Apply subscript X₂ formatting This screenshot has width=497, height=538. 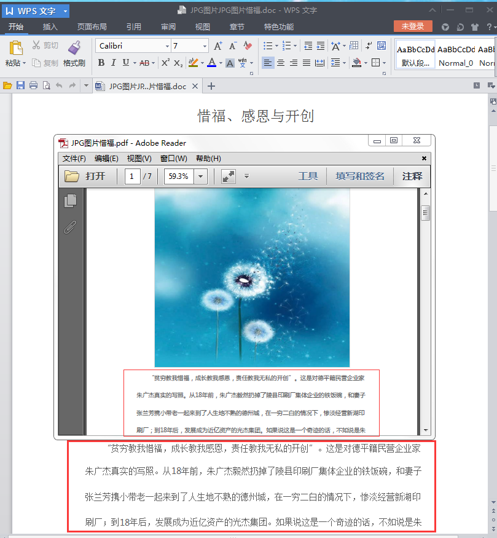click(178, 63)
